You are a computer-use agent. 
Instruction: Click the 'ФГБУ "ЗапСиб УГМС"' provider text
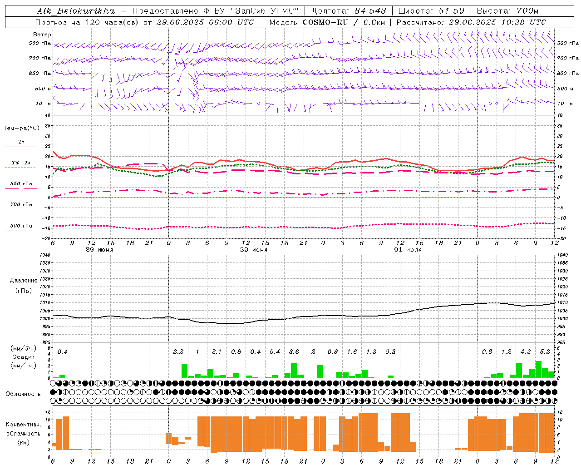tap(251, 11)
